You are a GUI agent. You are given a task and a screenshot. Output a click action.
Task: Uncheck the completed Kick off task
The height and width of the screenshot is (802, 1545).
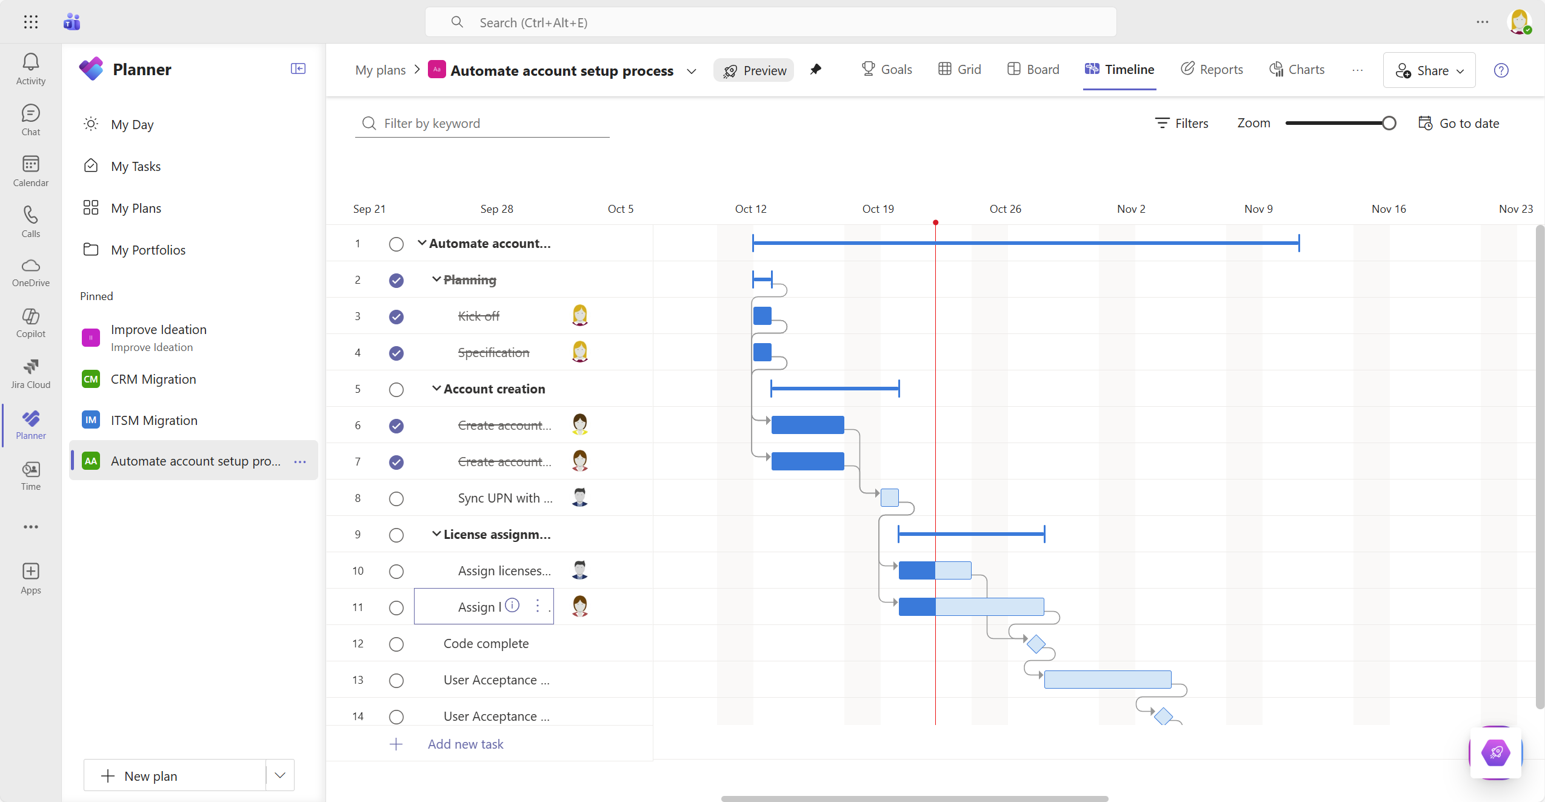click(396, 316)
